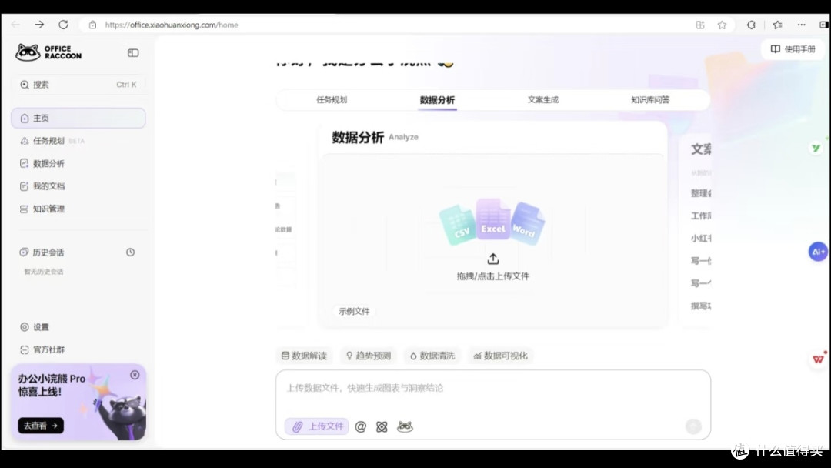
Task: Click the CSV file icon
Action: 457,226
